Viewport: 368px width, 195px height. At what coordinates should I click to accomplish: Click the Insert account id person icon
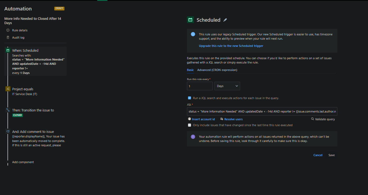190,119
